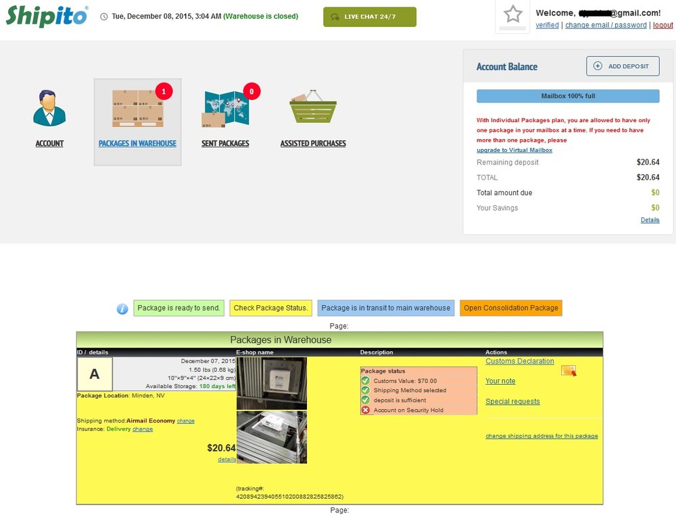Viewport: 676px width, 515px height.
Task: Click the package weight 1.50 lbs text
Action: point(212,370)
